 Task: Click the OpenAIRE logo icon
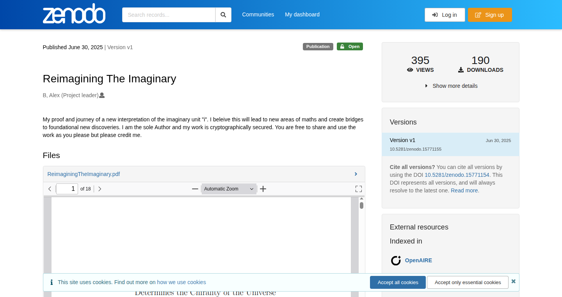(396, 260)
